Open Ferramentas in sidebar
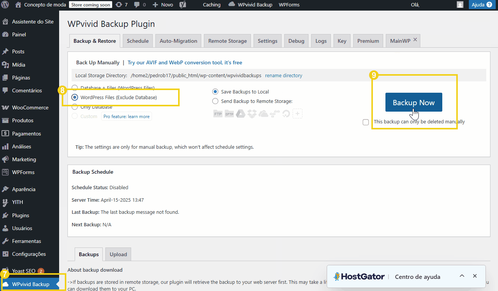Image resolution: width=498 pixels, height=291 pixels. pos(30,241)
